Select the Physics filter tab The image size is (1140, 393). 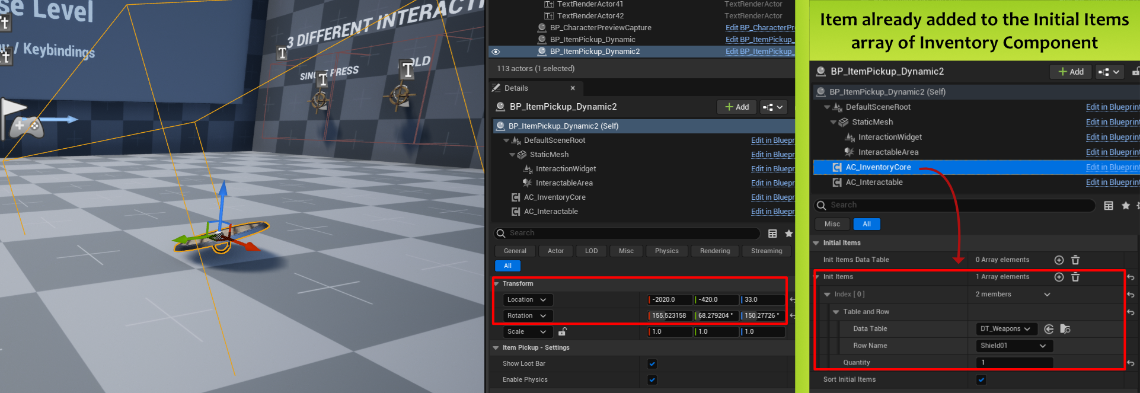(x=666, y=251)
